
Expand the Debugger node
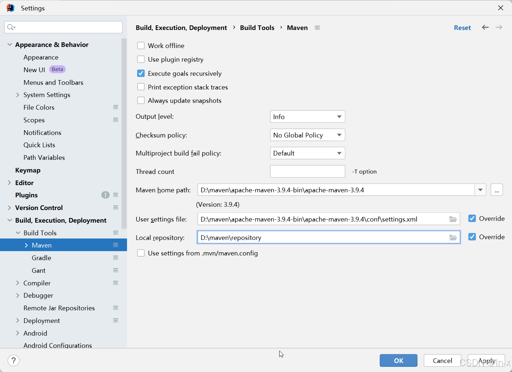pyautogui.click(x=18, y=295)
